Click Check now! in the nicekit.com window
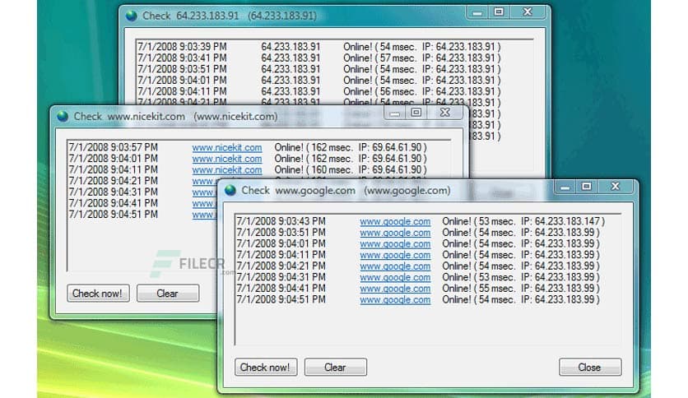This screenshot has width=688, height=398. 98,294
